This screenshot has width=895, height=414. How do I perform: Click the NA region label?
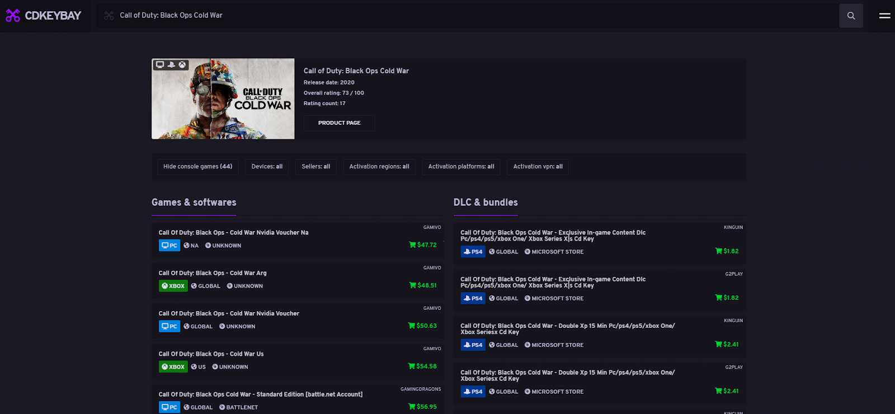tap(195, 246)
